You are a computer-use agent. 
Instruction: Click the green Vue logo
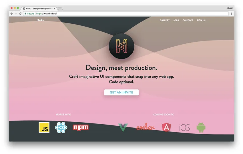pyautogui.click(x=123, y=127)
